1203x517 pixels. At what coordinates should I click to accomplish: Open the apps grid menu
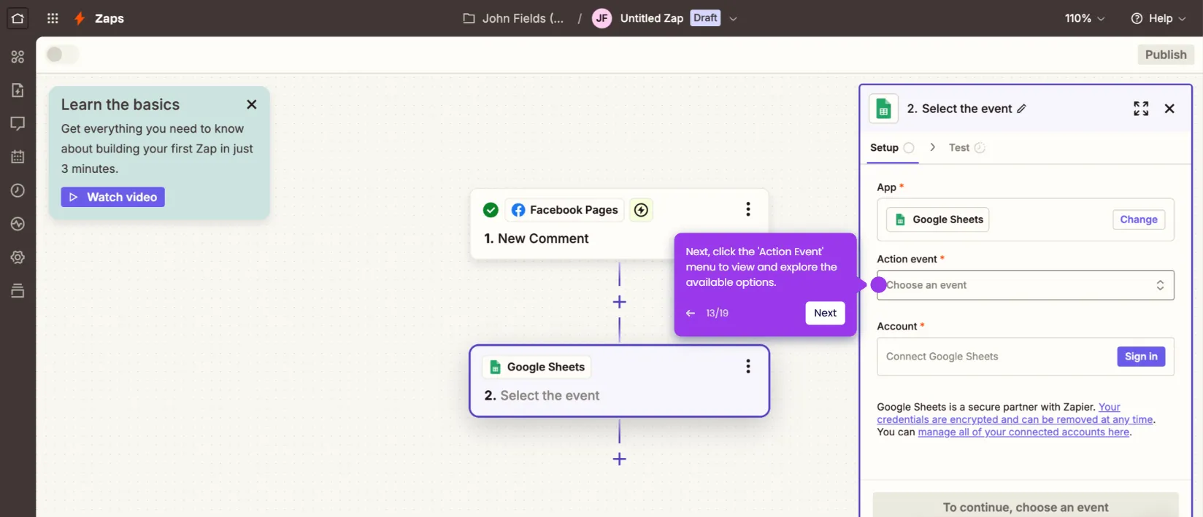(x=53, y=18)
